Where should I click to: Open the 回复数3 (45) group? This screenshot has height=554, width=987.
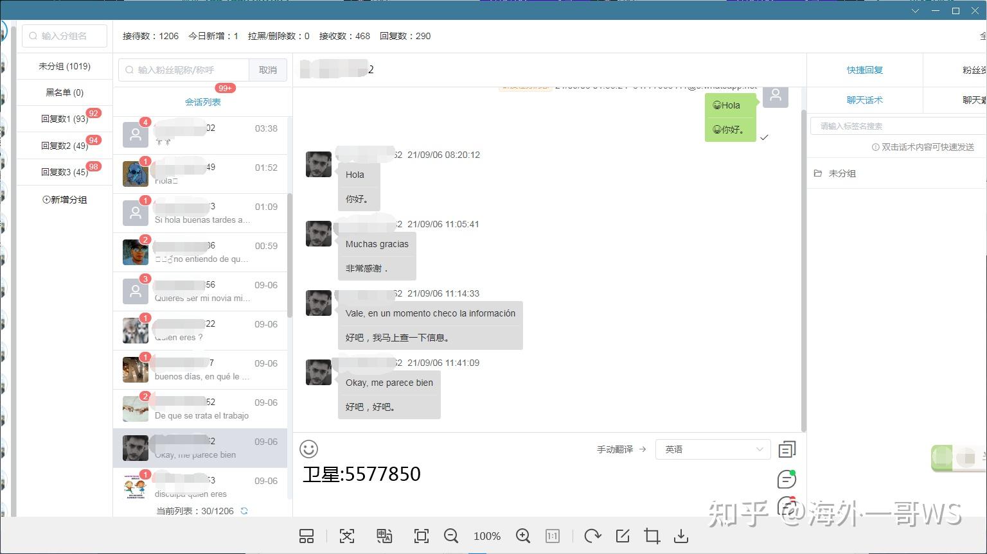(x=64, y=172)
